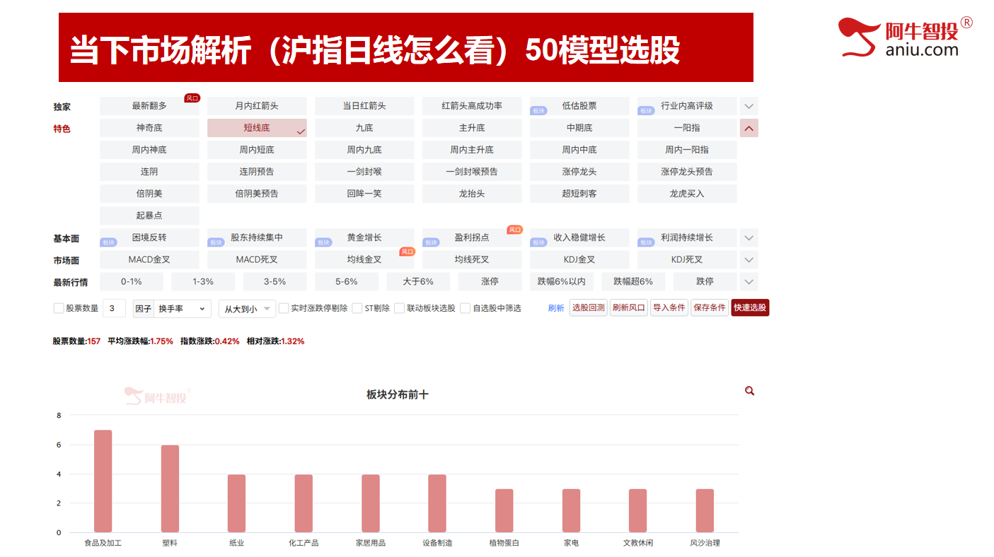Select the 涨停龙头 filter
The height and width of the screenshot is (557, 994).
(579, 172)
